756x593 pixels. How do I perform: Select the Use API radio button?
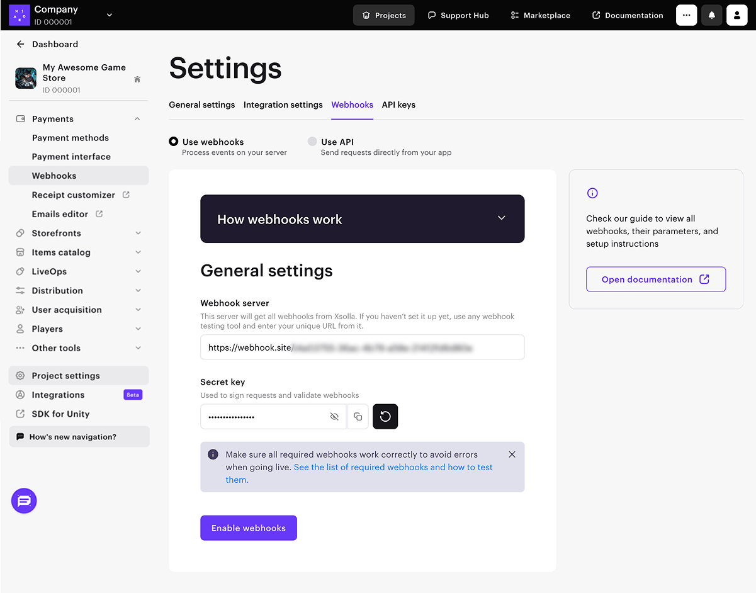[x=312, y=142]
